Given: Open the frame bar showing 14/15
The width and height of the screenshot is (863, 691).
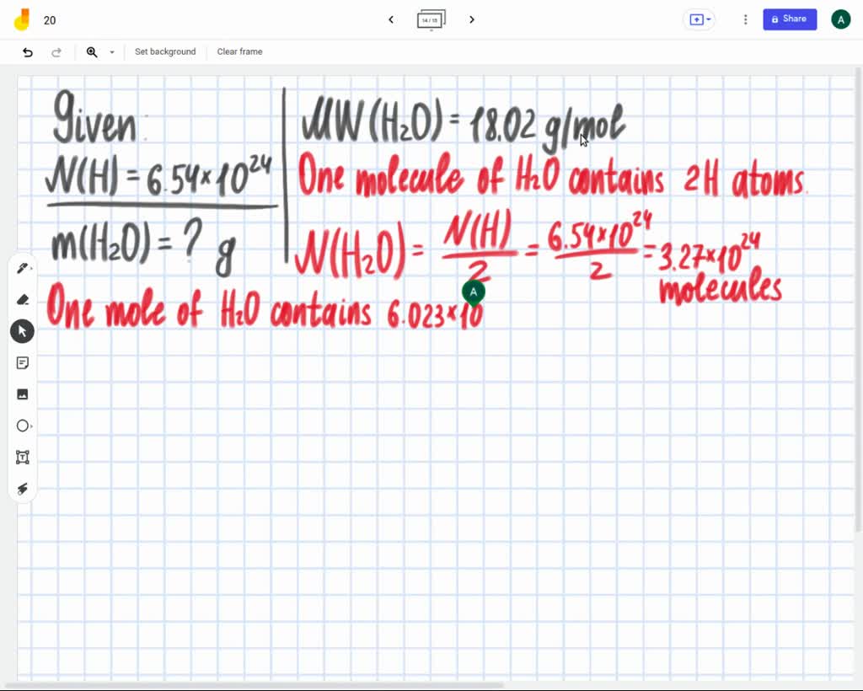Looking at the screenshot, I should [431, 19].
